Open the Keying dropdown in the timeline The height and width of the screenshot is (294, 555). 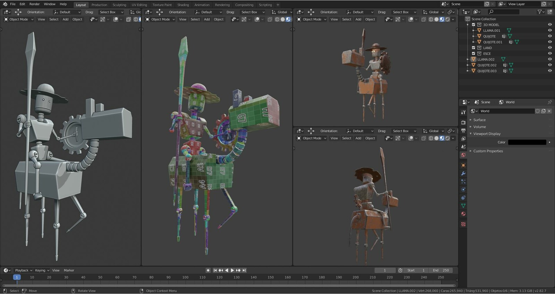coord(42,270)
